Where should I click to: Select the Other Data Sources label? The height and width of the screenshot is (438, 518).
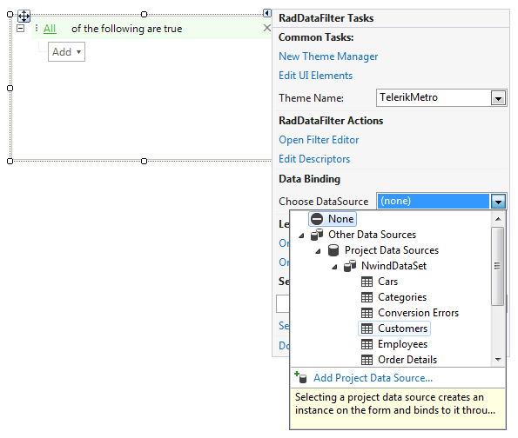372,235
